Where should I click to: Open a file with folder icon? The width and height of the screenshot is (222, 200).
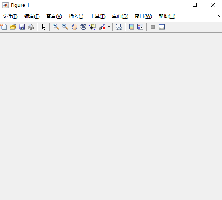tap(13, 27)
